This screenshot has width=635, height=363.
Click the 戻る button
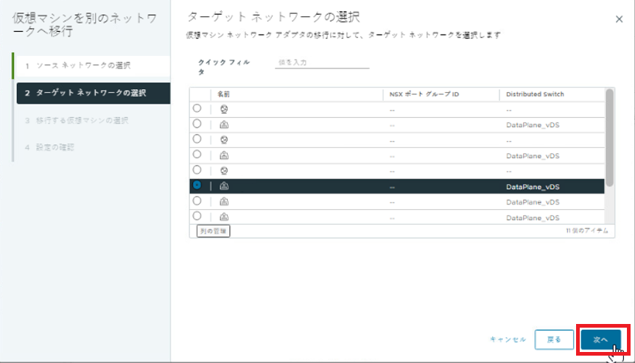[x=553, y=339]
